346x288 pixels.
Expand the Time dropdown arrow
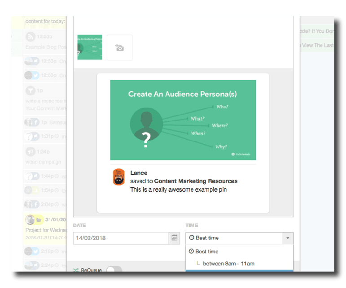(288, 238)
